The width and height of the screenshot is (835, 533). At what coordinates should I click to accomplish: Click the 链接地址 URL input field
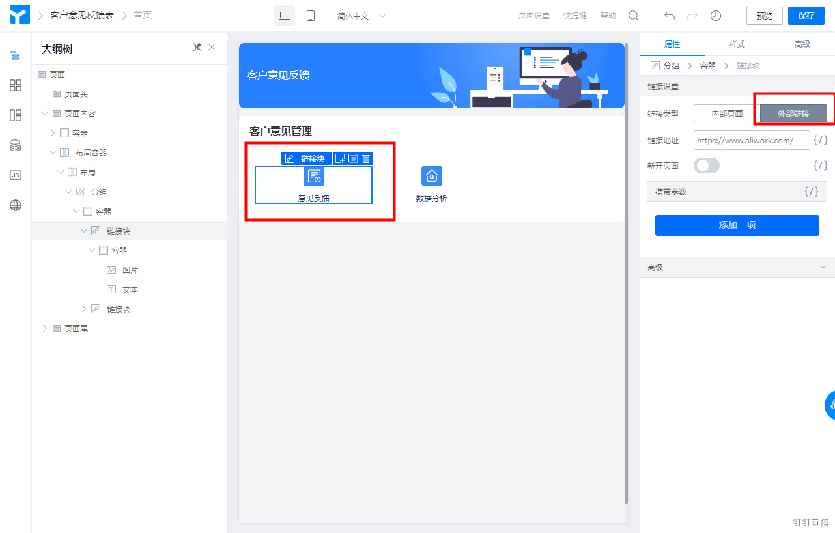coord(752,140)
